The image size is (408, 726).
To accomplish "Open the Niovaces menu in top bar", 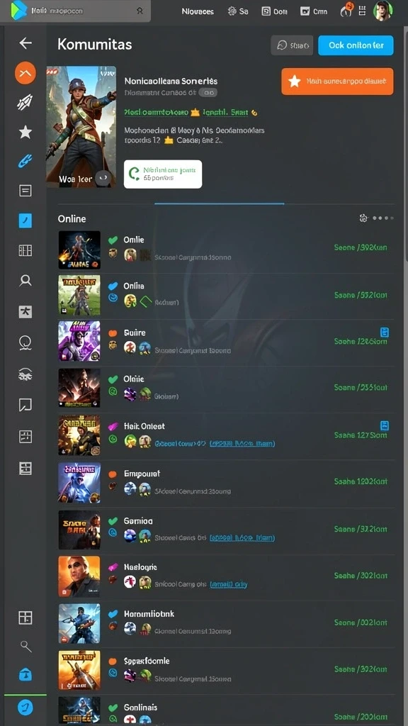I will pyautogui.click(x=198, y=11).
